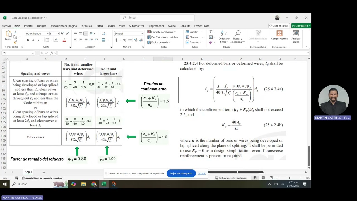Viewport: 357px width, 201px height.
Task: Click the Pegar clipboard icon
Action: coord(8,34)
